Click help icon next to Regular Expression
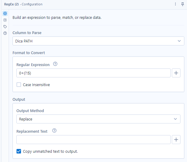The width and height of the screenshot is (187, 162). pyautogui.click(x=55, y=64)
